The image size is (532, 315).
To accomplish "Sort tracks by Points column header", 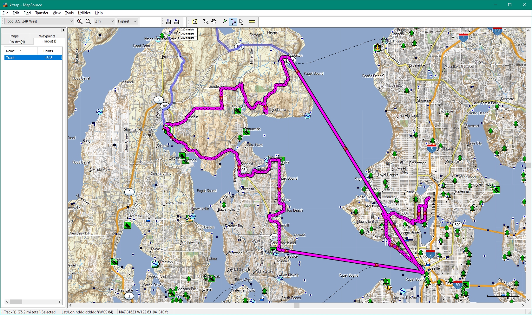I will tap(48, 51).
